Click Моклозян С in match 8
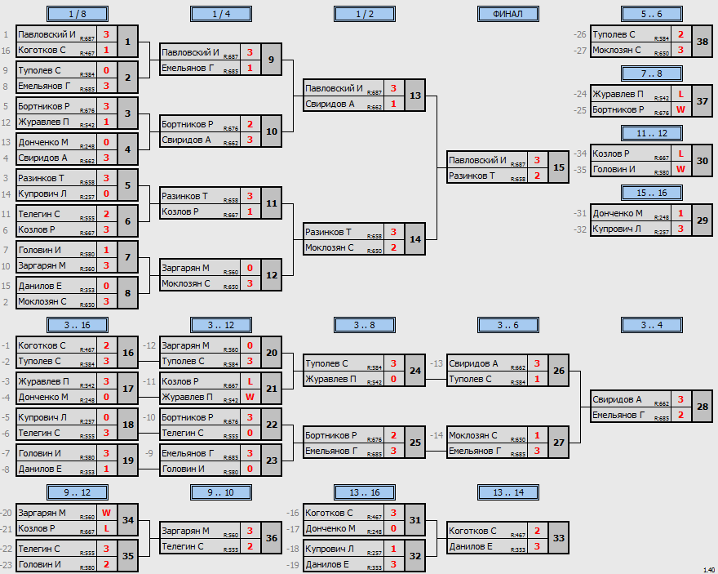Screen dimensions: 718x574 click(42, 301)
